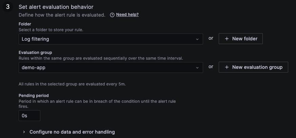Screen dimensions: 296x138
Task: Expand the chevron beside Configure no data
Action: [24, 132]
